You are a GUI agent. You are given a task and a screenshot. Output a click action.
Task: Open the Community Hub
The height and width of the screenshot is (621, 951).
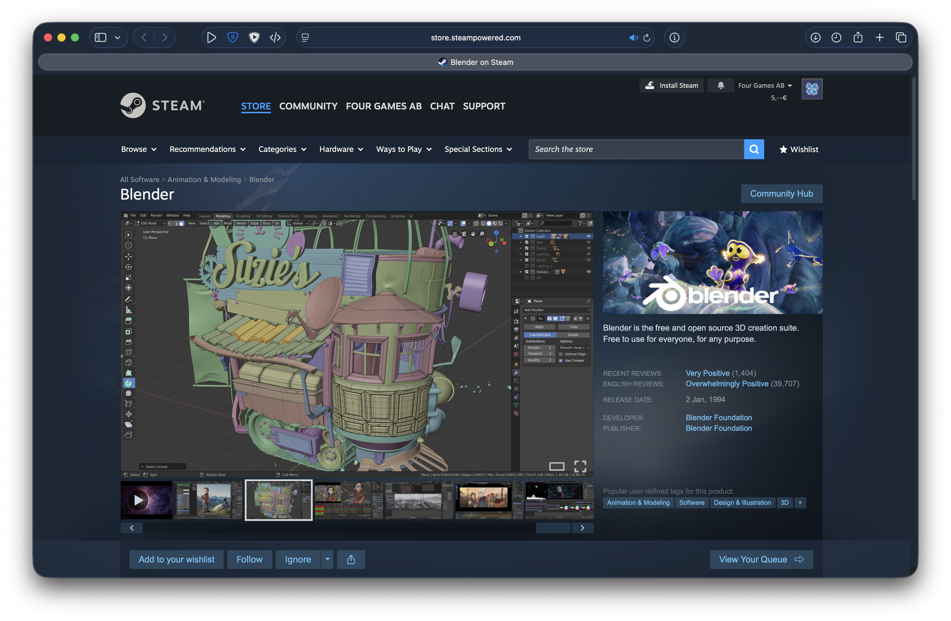point(781,194)
